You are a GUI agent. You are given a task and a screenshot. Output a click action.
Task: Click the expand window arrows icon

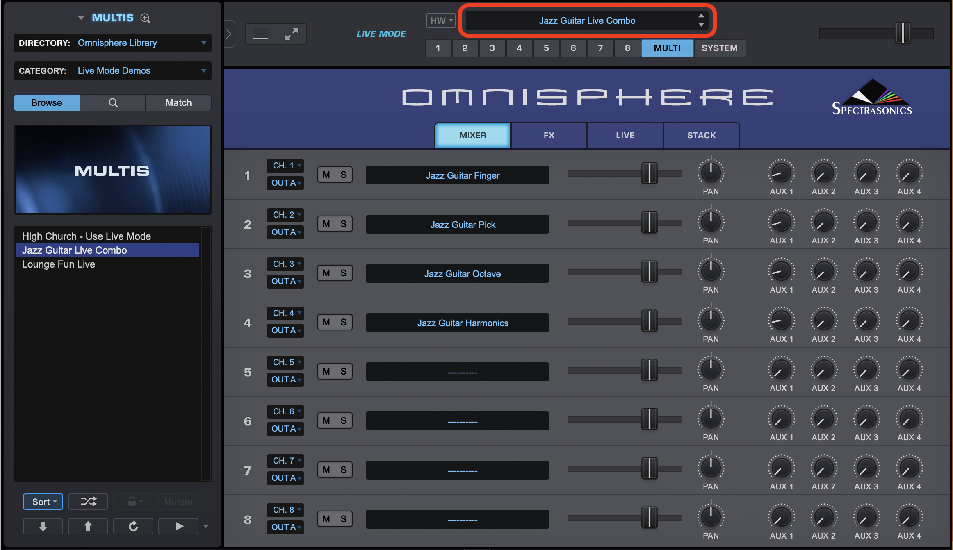click(x=291, y=34)
